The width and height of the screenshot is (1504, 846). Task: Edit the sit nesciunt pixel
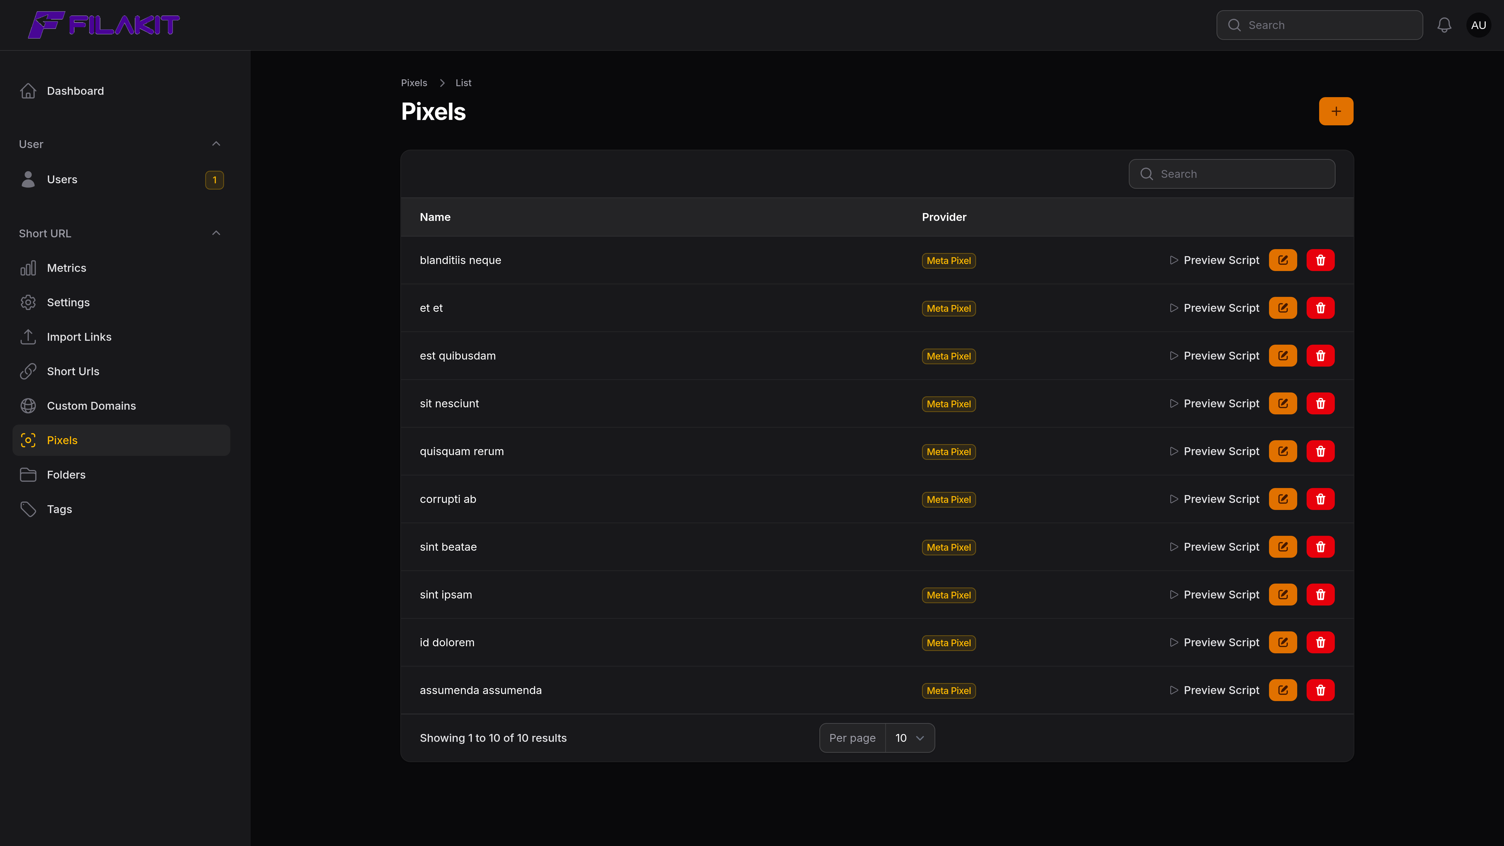[1283, 403]
